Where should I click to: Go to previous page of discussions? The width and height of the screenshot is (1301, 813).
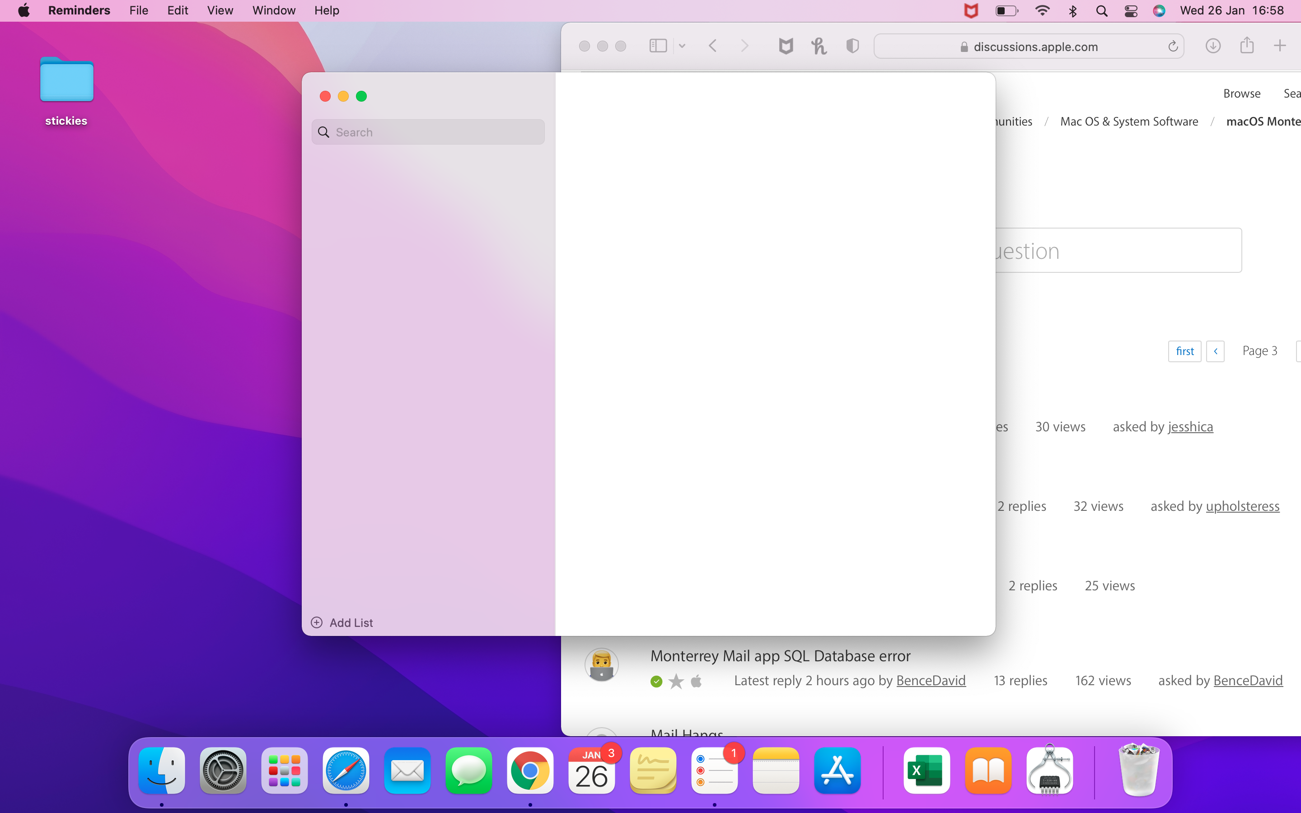pos(1215,351)
